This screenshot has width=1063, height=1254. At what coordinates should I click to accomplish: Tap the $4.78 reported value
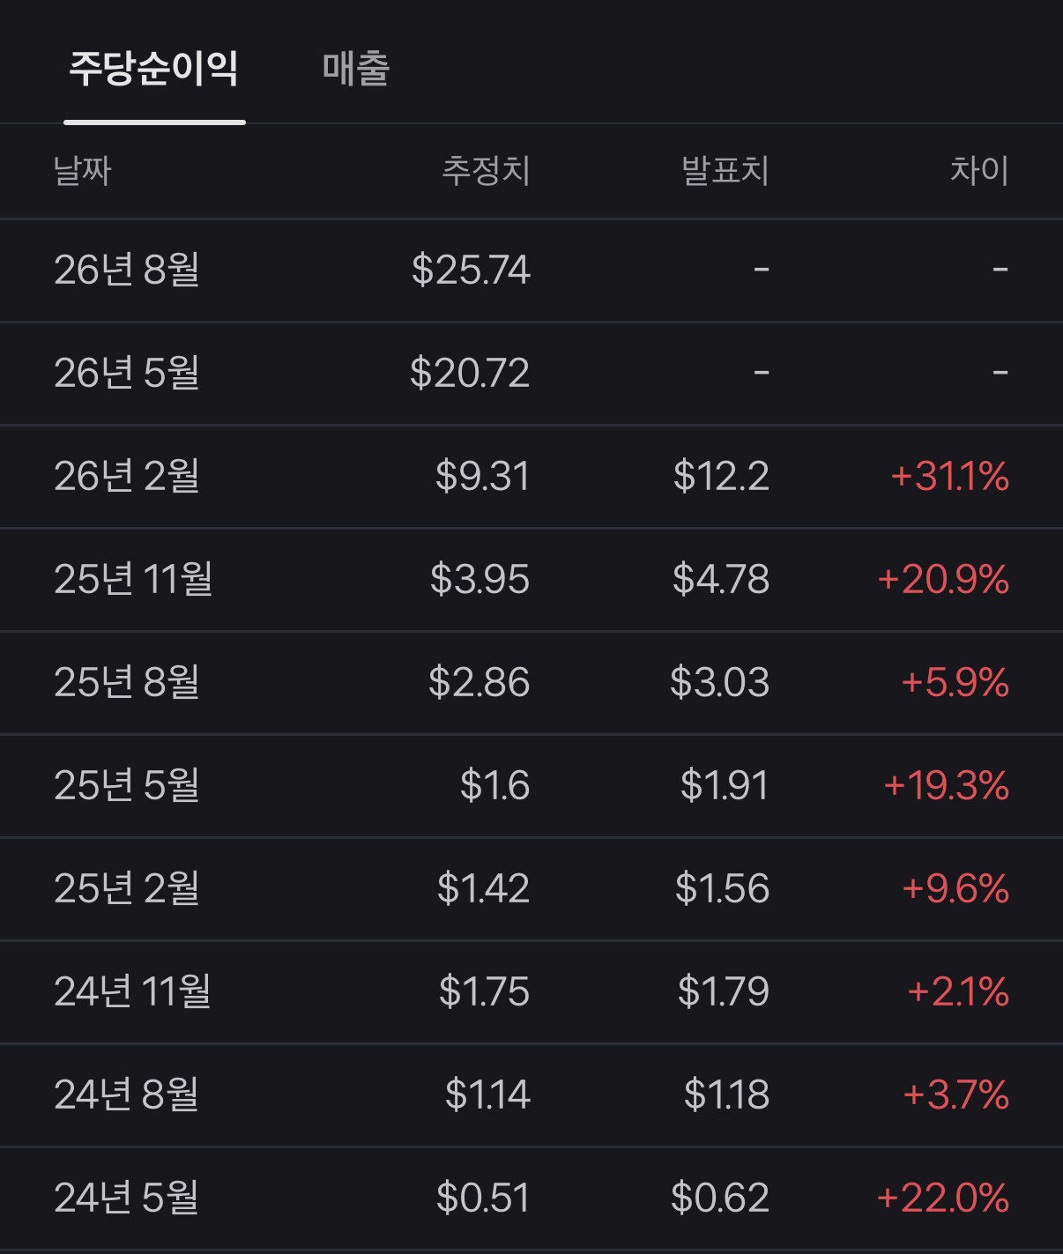click(721, 579)
